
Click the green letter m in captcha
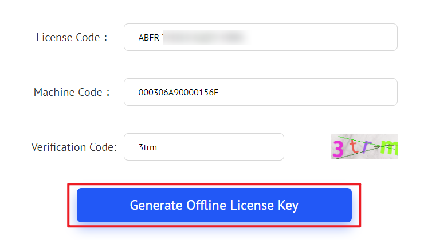coord(389,149)
